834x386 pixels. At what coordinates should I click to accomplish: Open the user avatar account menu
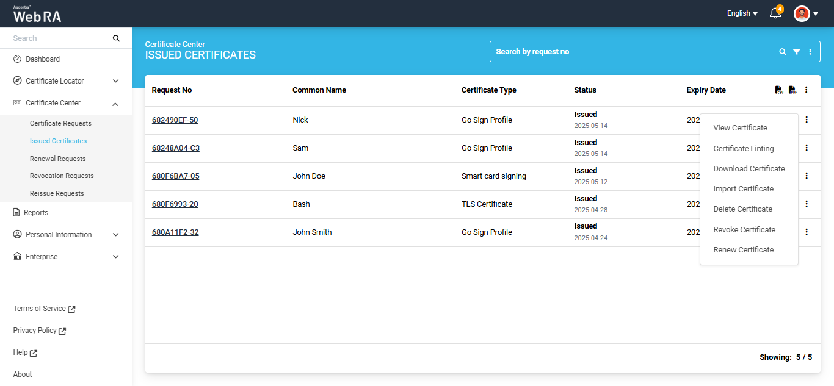(x=806, y=13)
